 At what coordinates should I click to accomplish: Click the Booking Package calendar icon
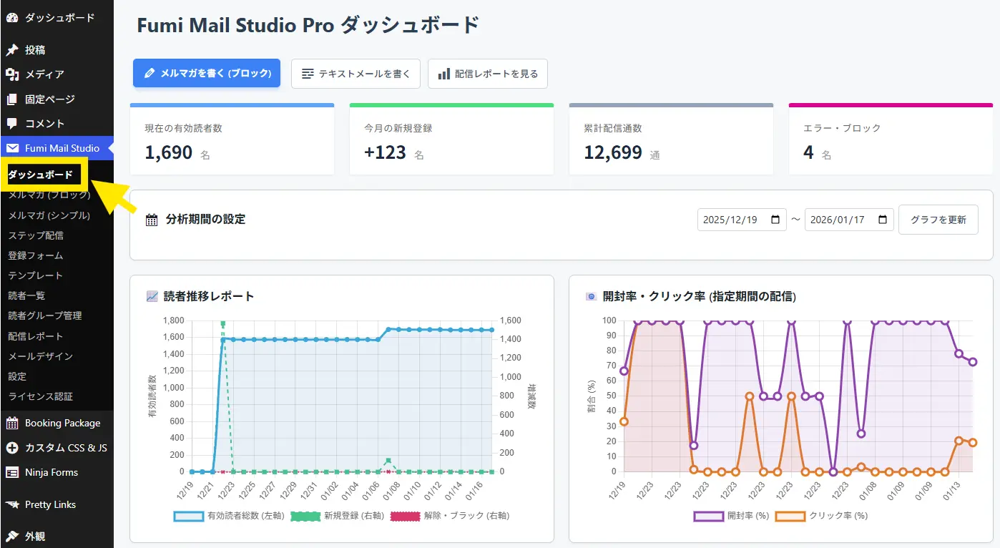pyautogui.click(x=12, y=423)
